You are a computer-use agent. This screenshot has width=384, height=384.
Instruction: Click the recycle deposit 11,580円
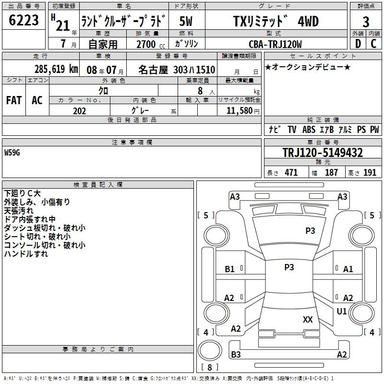coord(243,111)
